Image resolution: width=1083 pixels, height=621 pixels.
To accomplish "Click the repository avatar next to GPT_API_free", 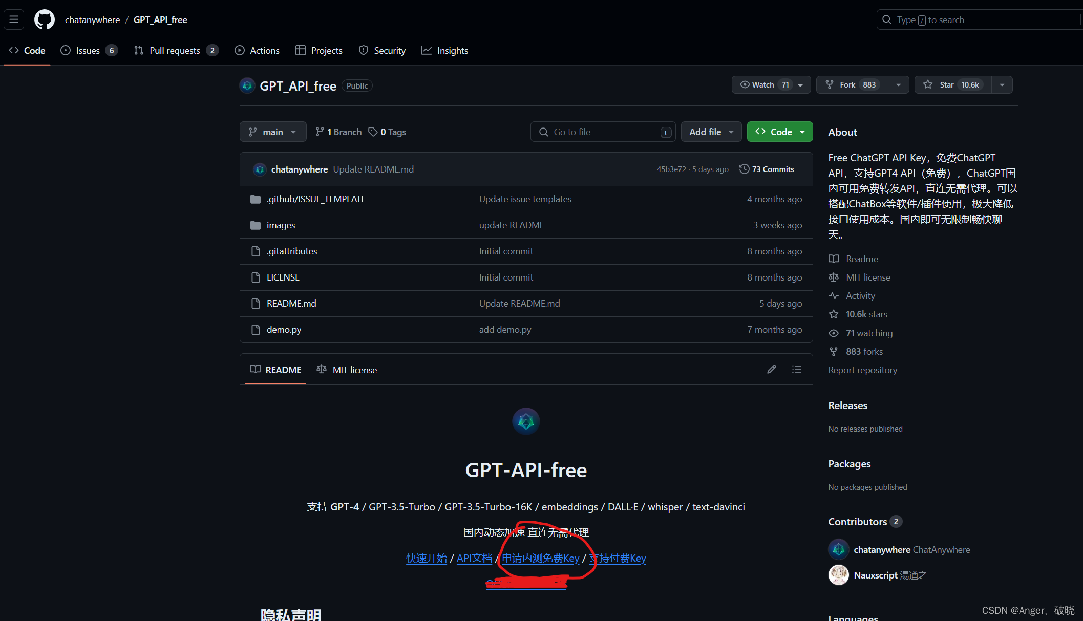I will click(x=247, y=85).
